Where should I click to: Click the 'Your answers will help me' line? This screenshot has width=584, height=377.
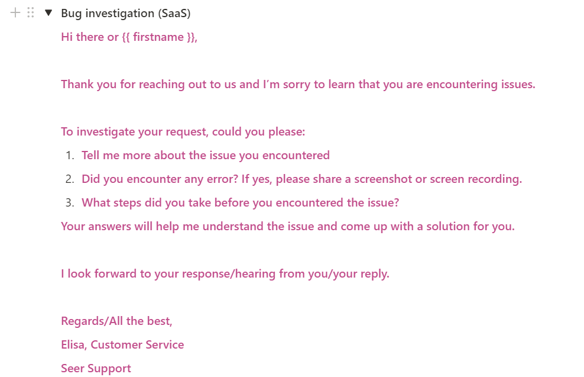[287, 226]
